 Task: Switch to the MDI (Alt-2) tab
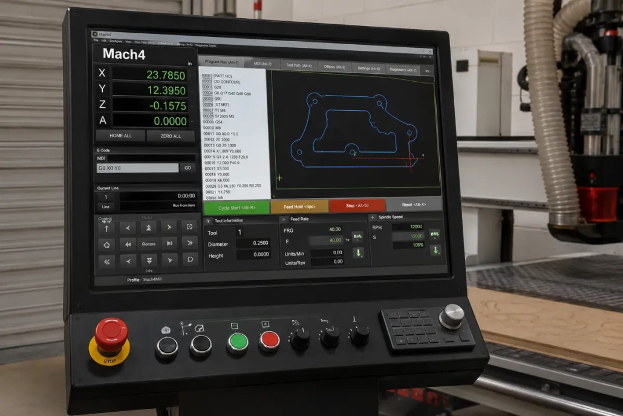coord(263,64)
